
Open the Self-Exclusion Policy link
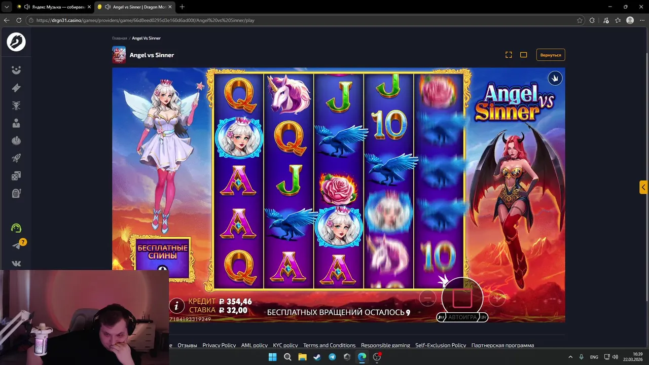[x=441, y=345]
